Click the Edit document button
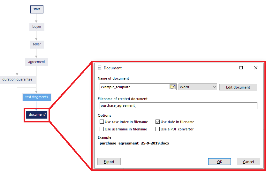Screen dimensions: 266x171 pyautogui.click(x=238, y=87)
